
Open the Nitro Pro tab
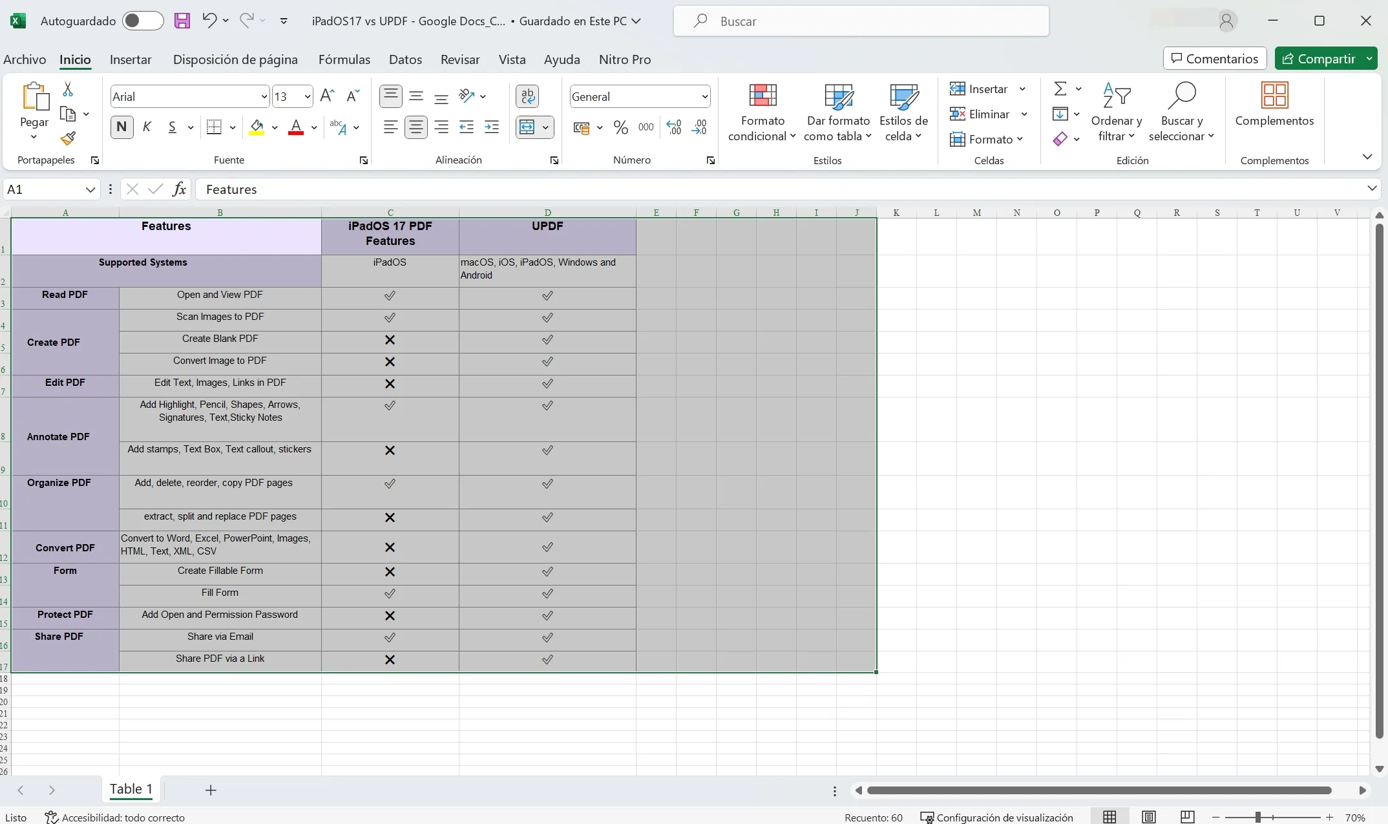(x=625, y=59)
